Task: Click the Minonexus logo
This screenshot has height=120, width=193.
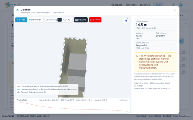Action: (12, 5)
